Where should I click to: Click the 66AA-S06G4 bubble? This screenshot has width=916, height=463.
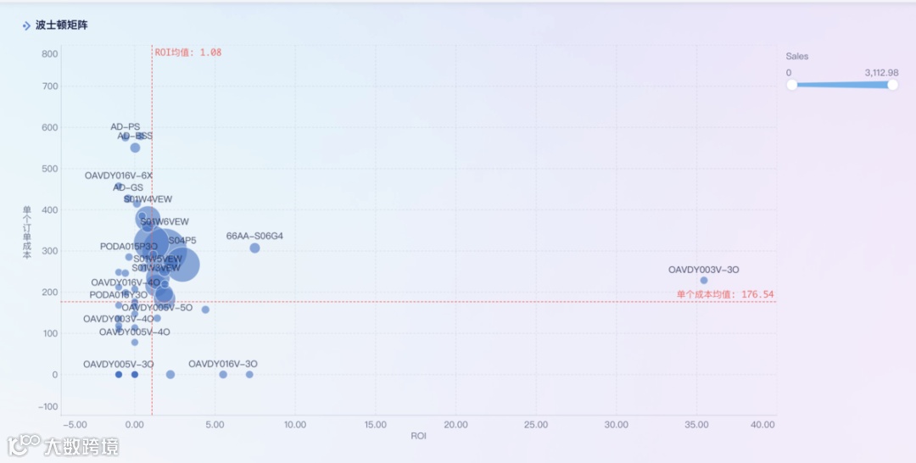[254, 248]
